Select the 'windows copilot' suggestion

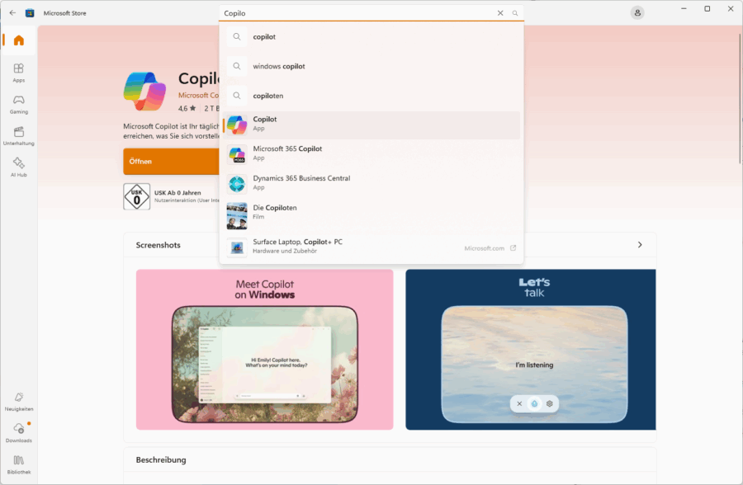(371, 66)
